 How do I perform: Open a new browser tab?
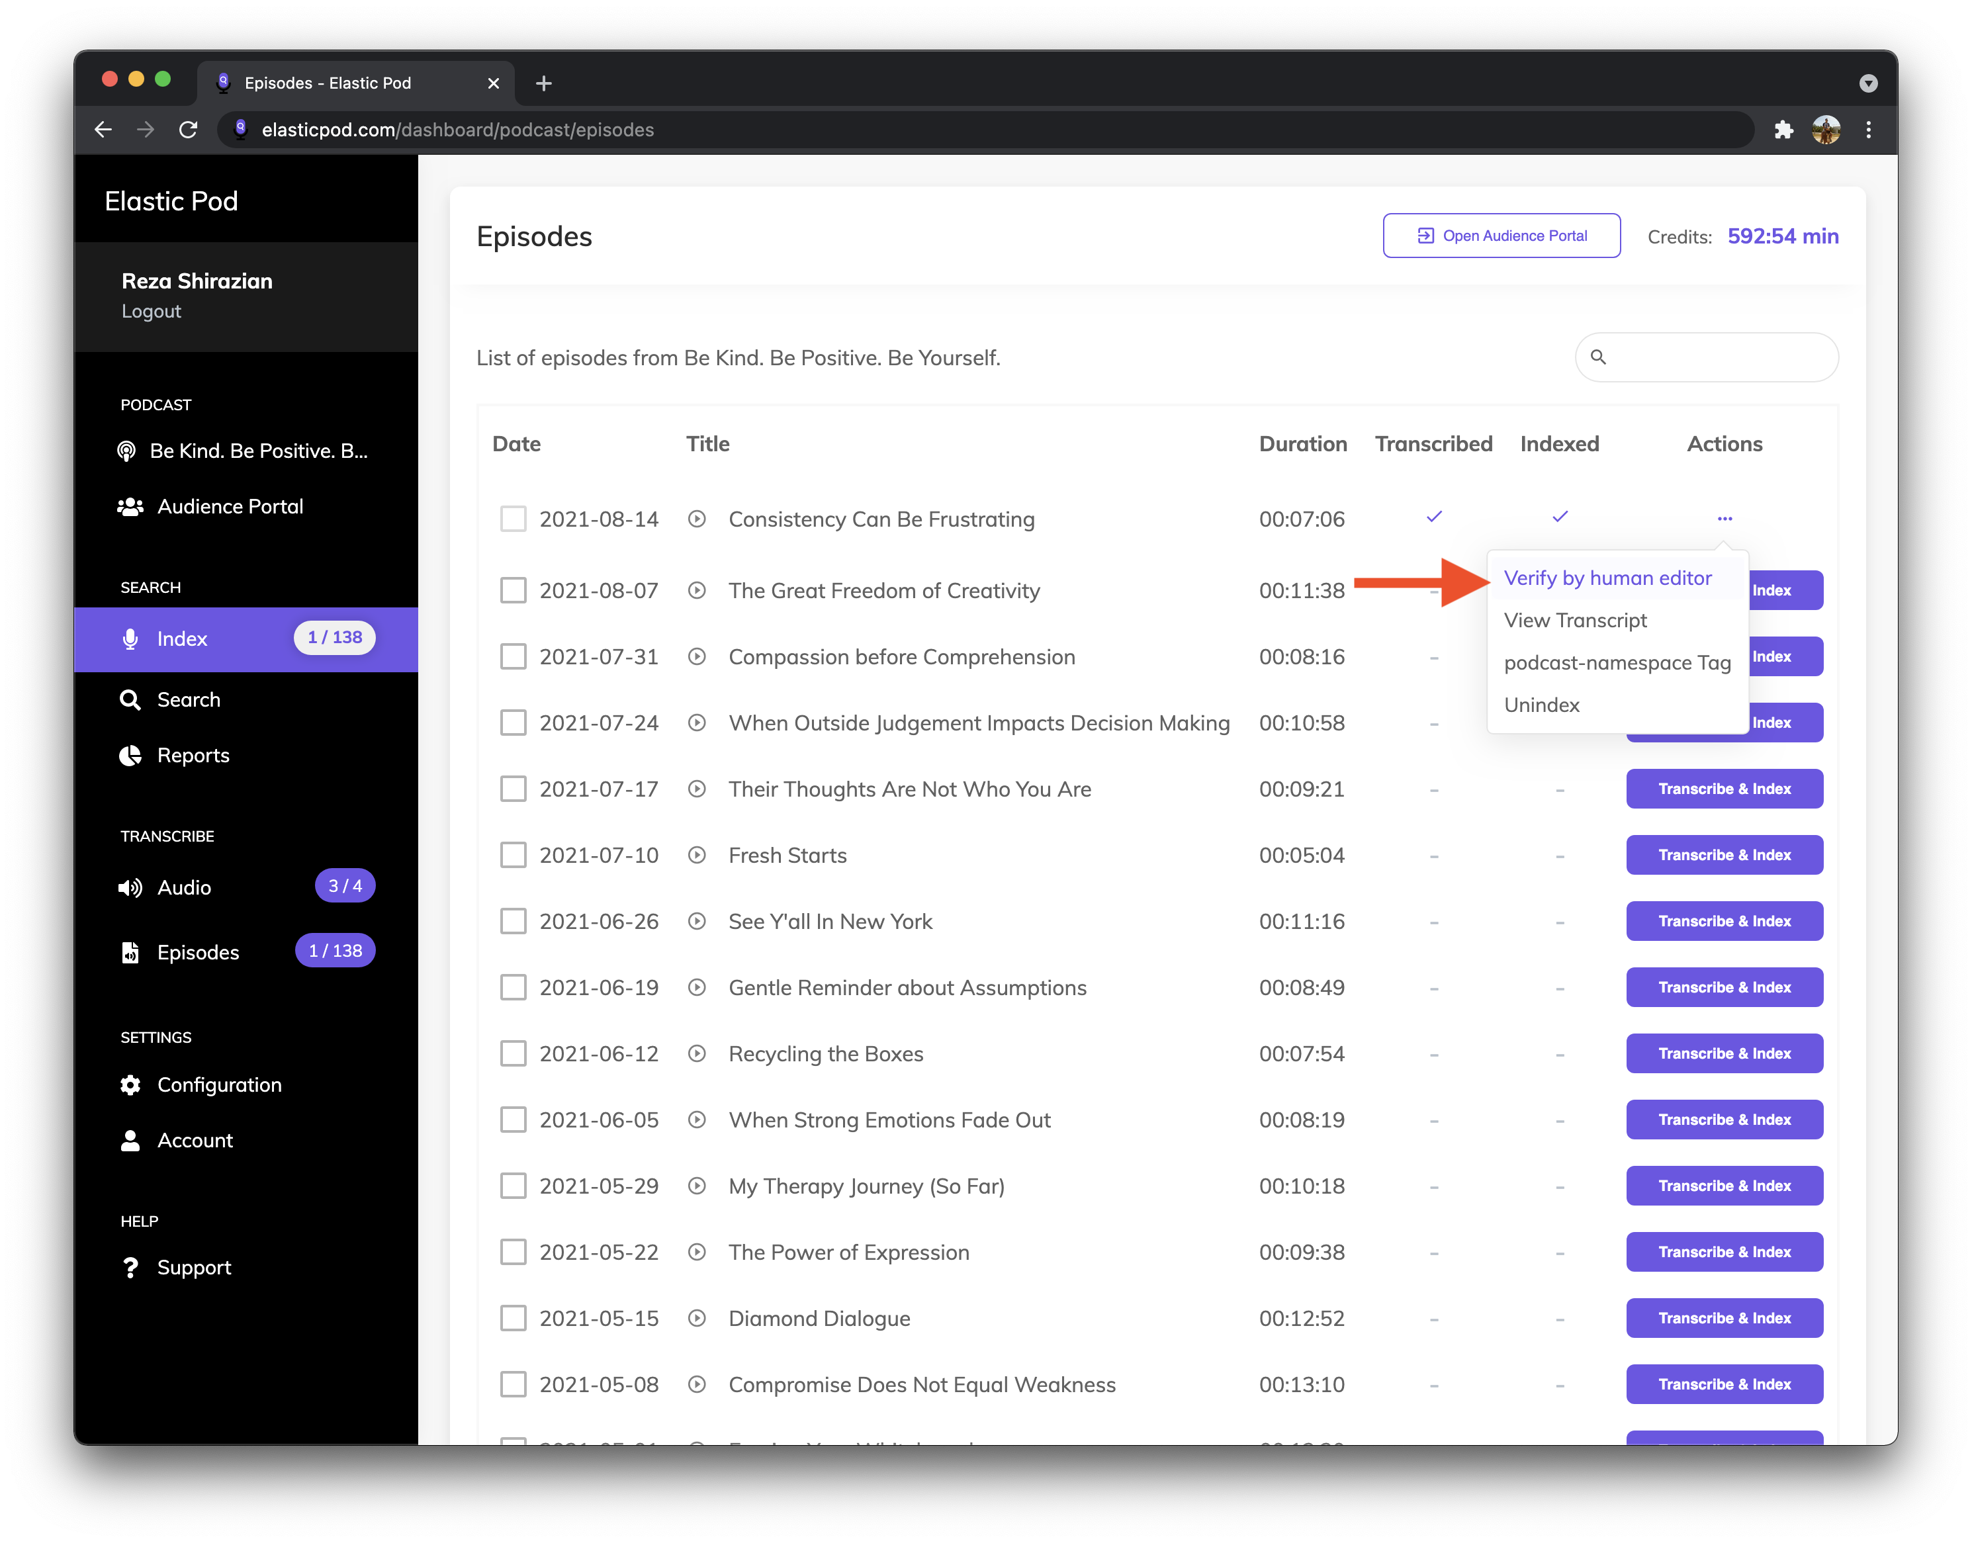pos(543,83)
